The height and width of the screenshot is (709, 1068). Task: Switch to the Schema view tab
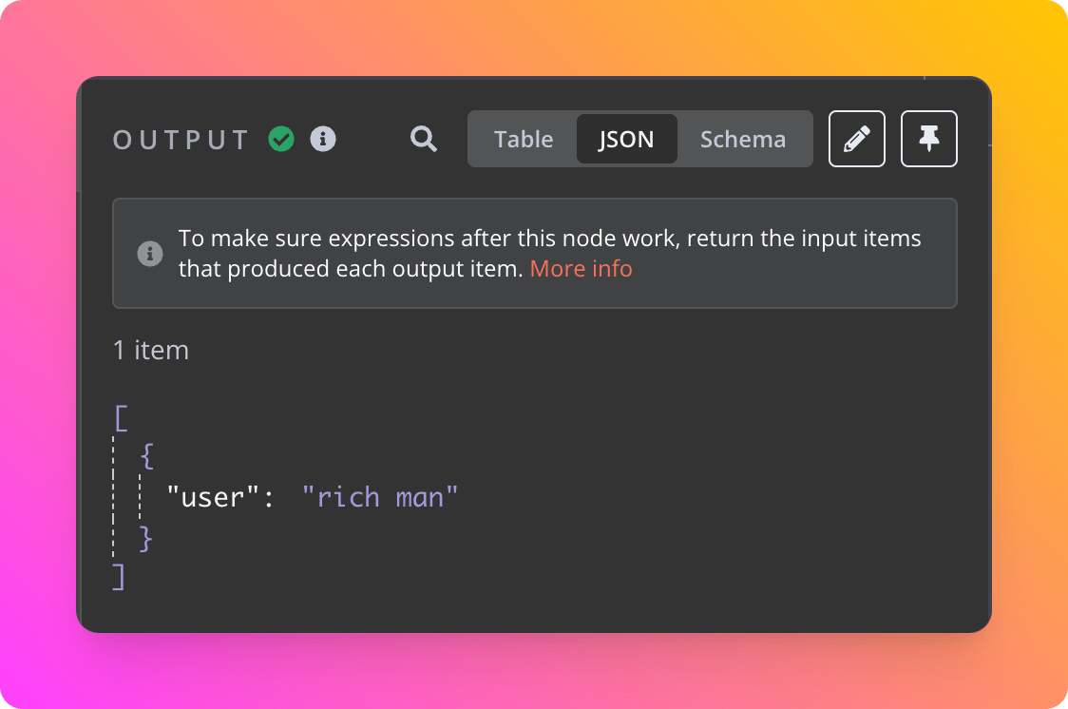point(743,139)
